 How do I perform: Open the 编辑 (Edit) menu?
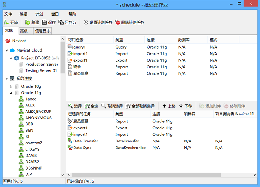tap(23, 14)
